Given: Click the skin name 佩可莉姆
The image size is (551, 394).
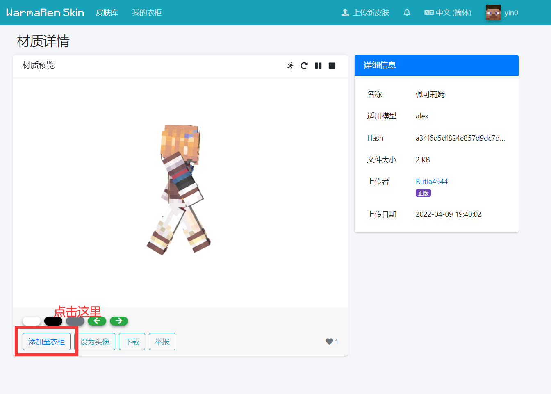Looking at the screenshot, I should [x=430, y=94].
